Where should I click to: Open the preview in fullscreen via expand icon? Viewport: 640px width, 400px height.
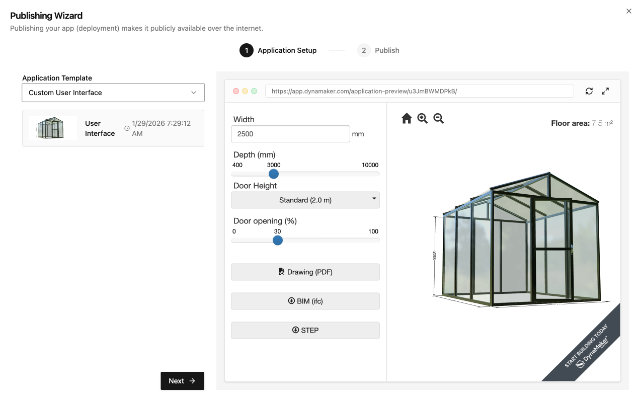605,91
